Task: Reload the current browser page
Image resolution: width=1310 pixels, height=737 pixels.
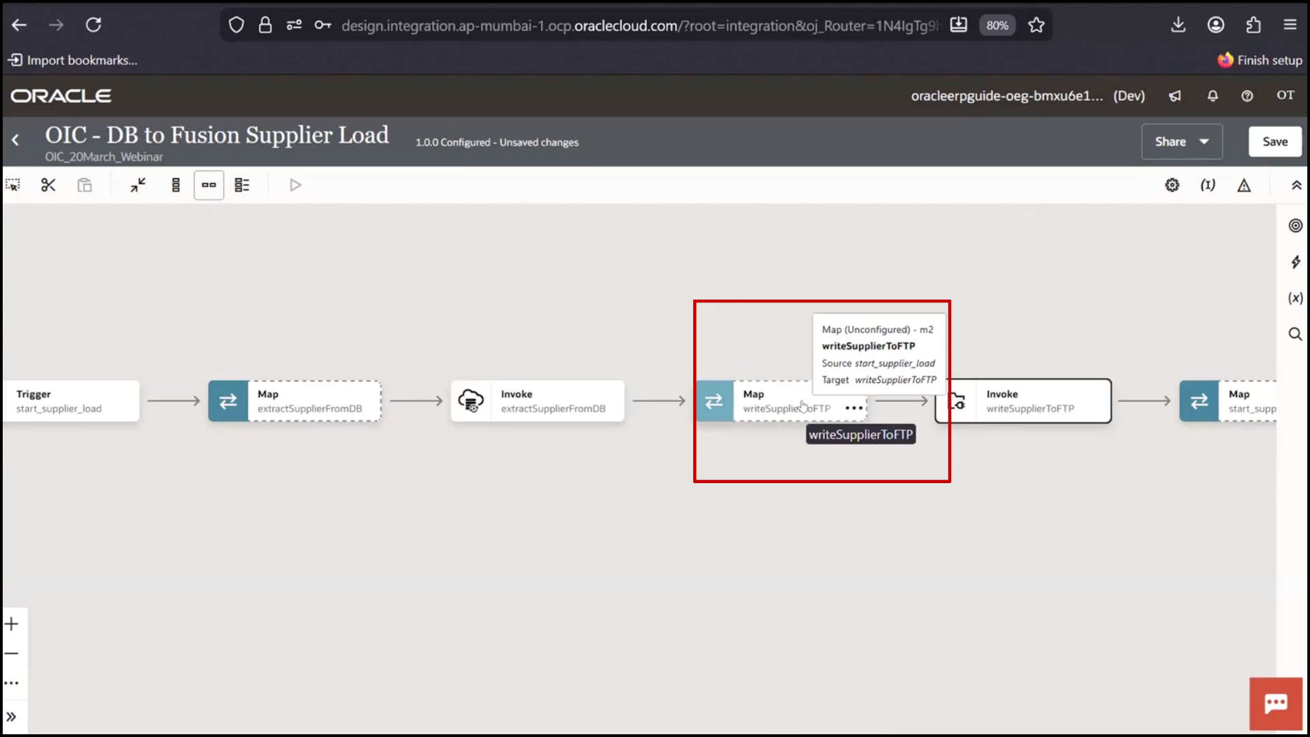Action: (93, 25)
